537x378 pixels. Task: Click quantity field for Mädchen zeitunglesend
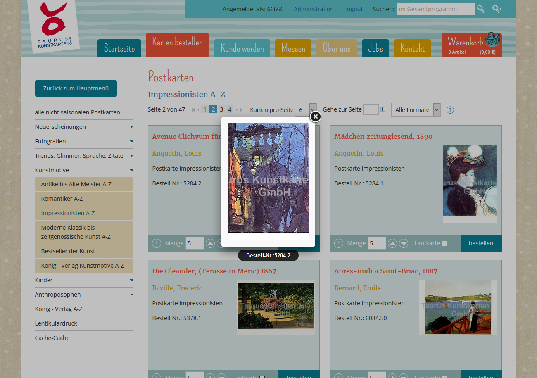coord(377,243)
